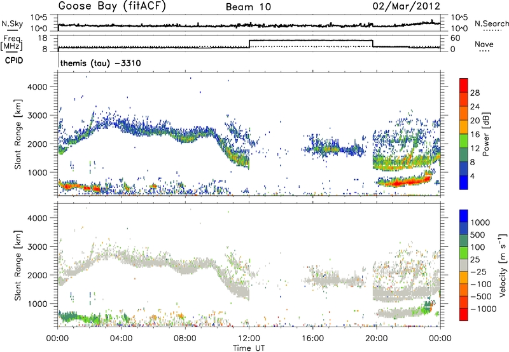The image size is (509, 352).
Task: Click the '28' label on the Power colorbar
Action: click(x=475, y=93)
